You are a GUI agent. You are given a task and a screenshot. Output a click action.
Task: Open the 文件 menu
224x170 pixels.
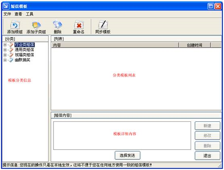7,14
